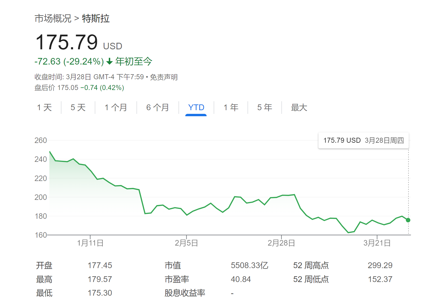Click the 市盈率 value 40.84
The width and height of the screenshot is (436, 303).
coord(241,279)
